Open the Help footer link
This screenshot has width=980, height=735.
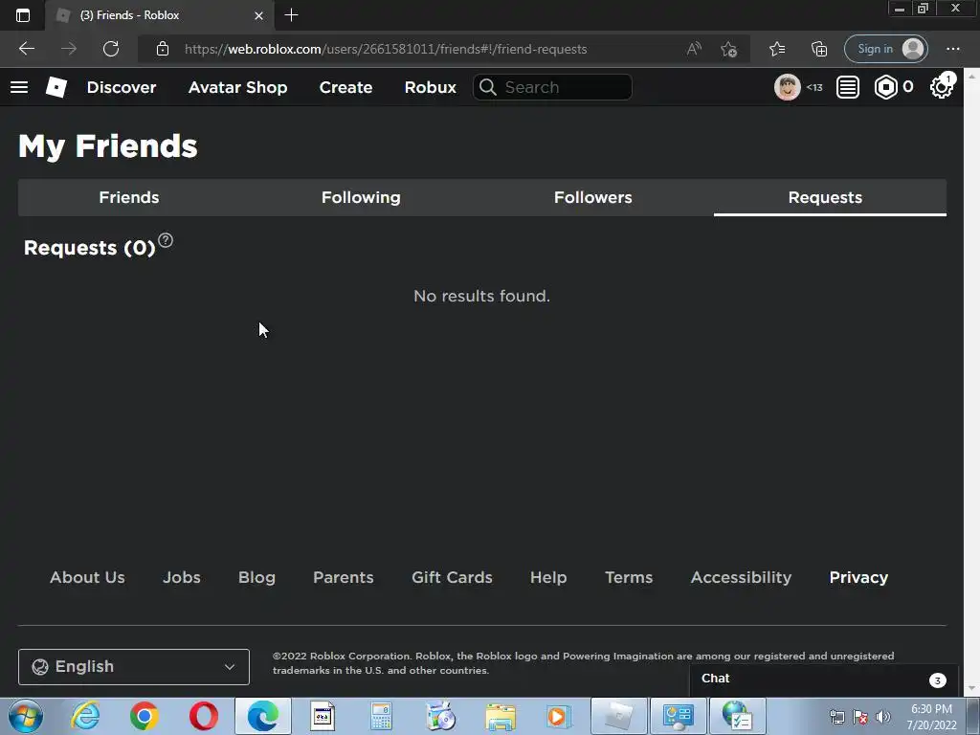[x=548, y=577]
